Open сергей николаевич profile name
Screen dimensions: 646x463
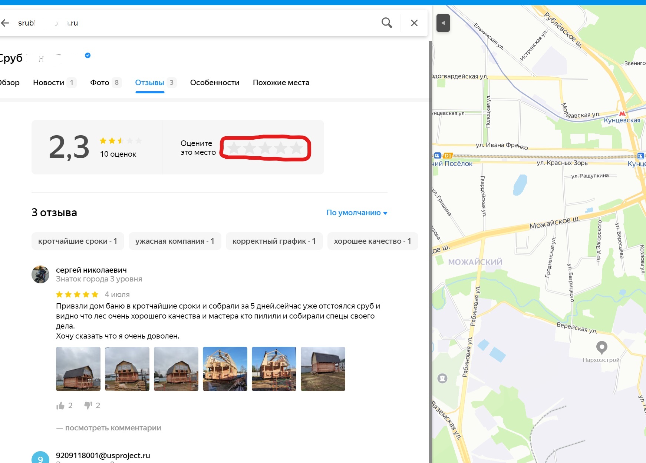coord(91,270)
